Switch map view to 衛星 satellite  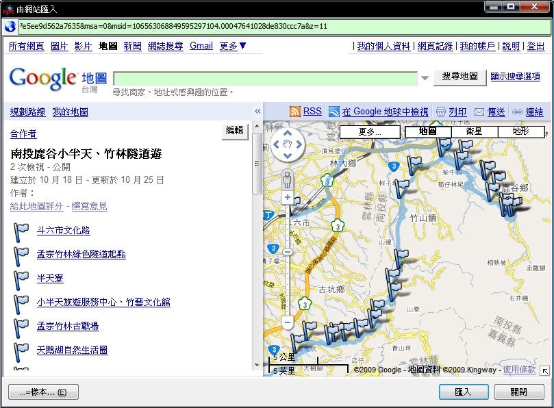tap(474, 131)
